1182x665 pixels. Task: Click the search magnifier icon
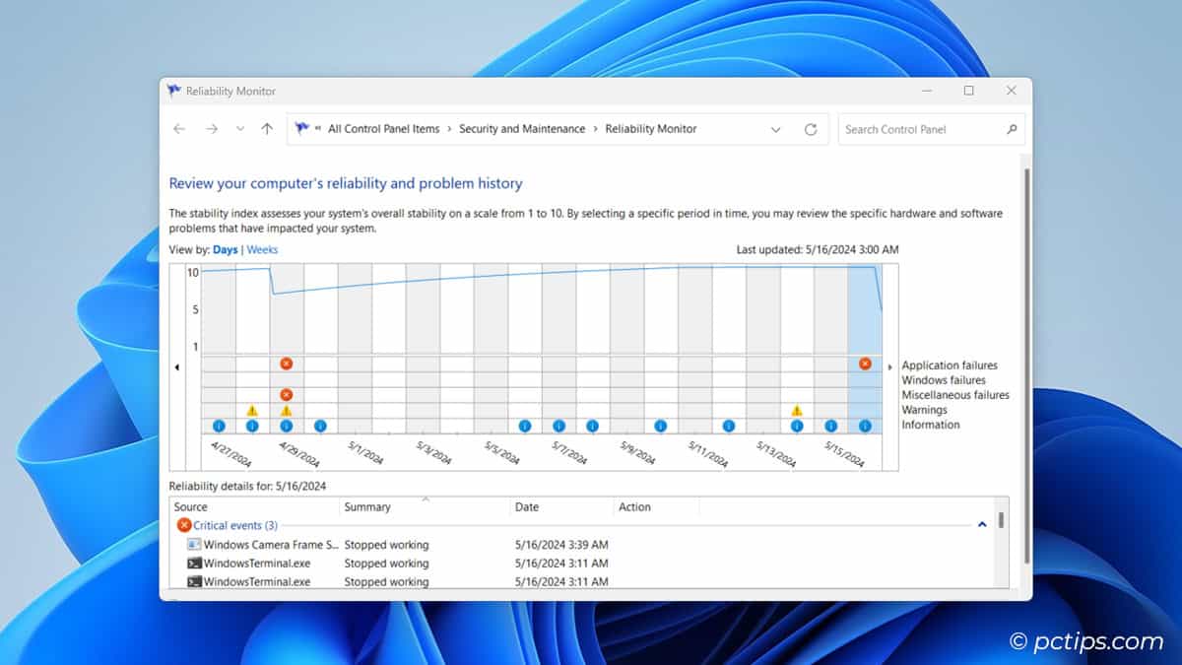click(1013, 129)
